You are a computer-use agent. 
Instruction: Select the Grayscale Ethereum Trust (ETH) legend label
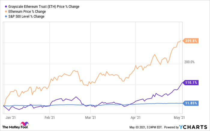[44, 7]
